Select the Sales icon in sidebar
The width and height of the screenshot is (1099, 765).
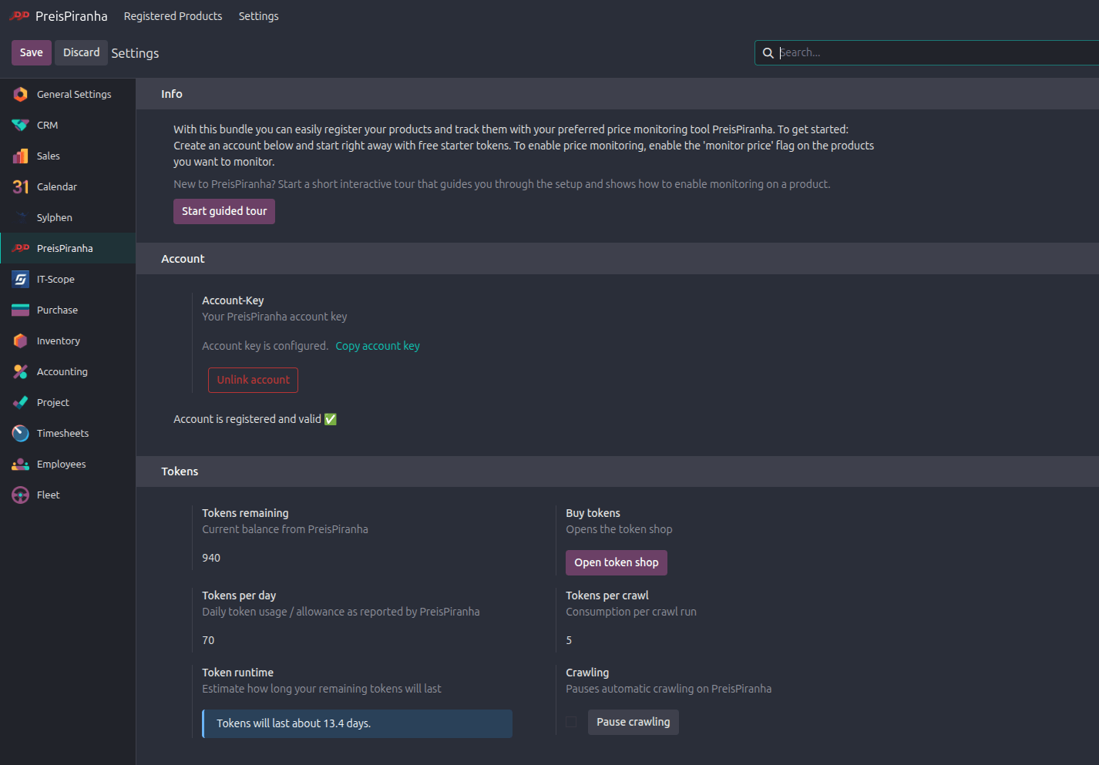click(21, 156)
